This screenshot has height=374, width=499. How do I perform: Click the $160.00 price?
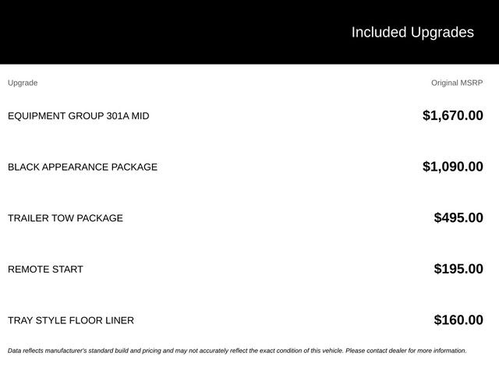tap(458, 320)
